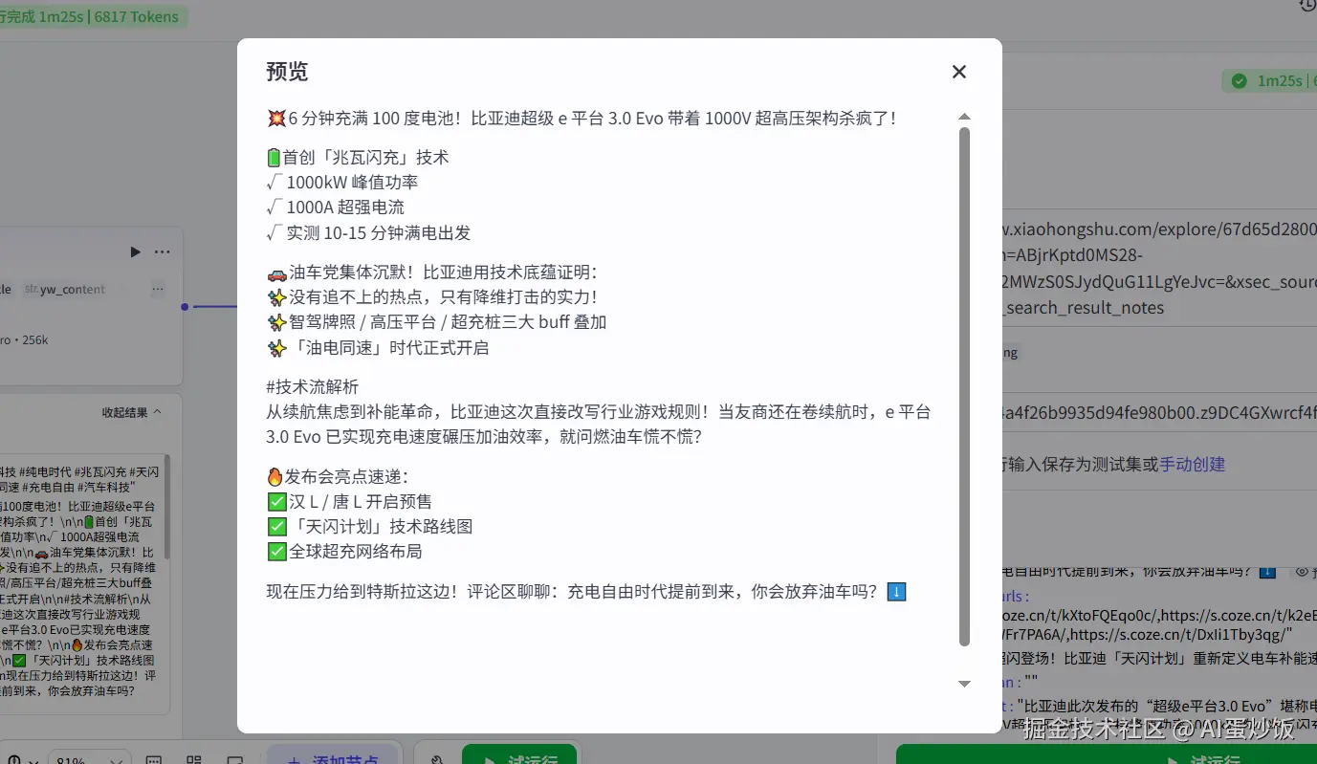
Task: Click the urls : field label in output
Action: click(x=1016, y=596)
